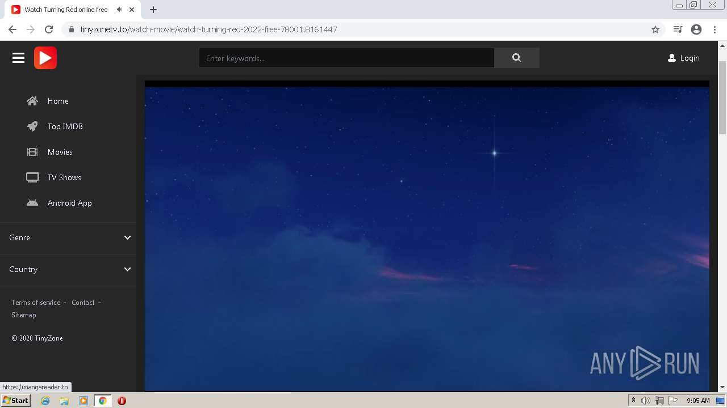Click volume icon in system tray
727x408 pixels.
[645, 401]
